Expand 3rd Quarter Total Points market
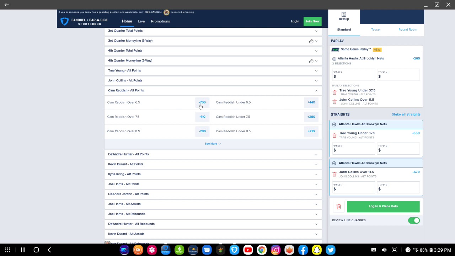455x256 pixels. [213, 31]
